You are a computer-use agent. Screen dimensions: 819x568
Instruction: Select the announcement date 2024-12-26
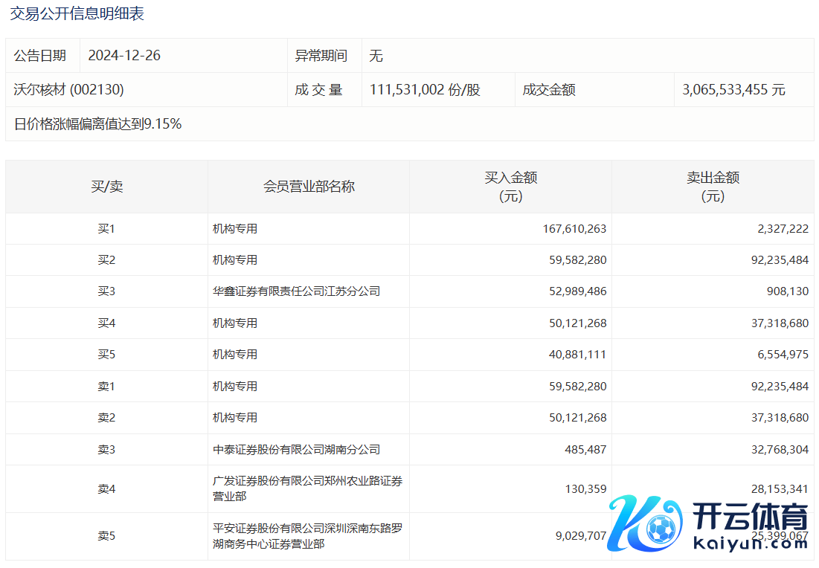(x=124, y=56)
